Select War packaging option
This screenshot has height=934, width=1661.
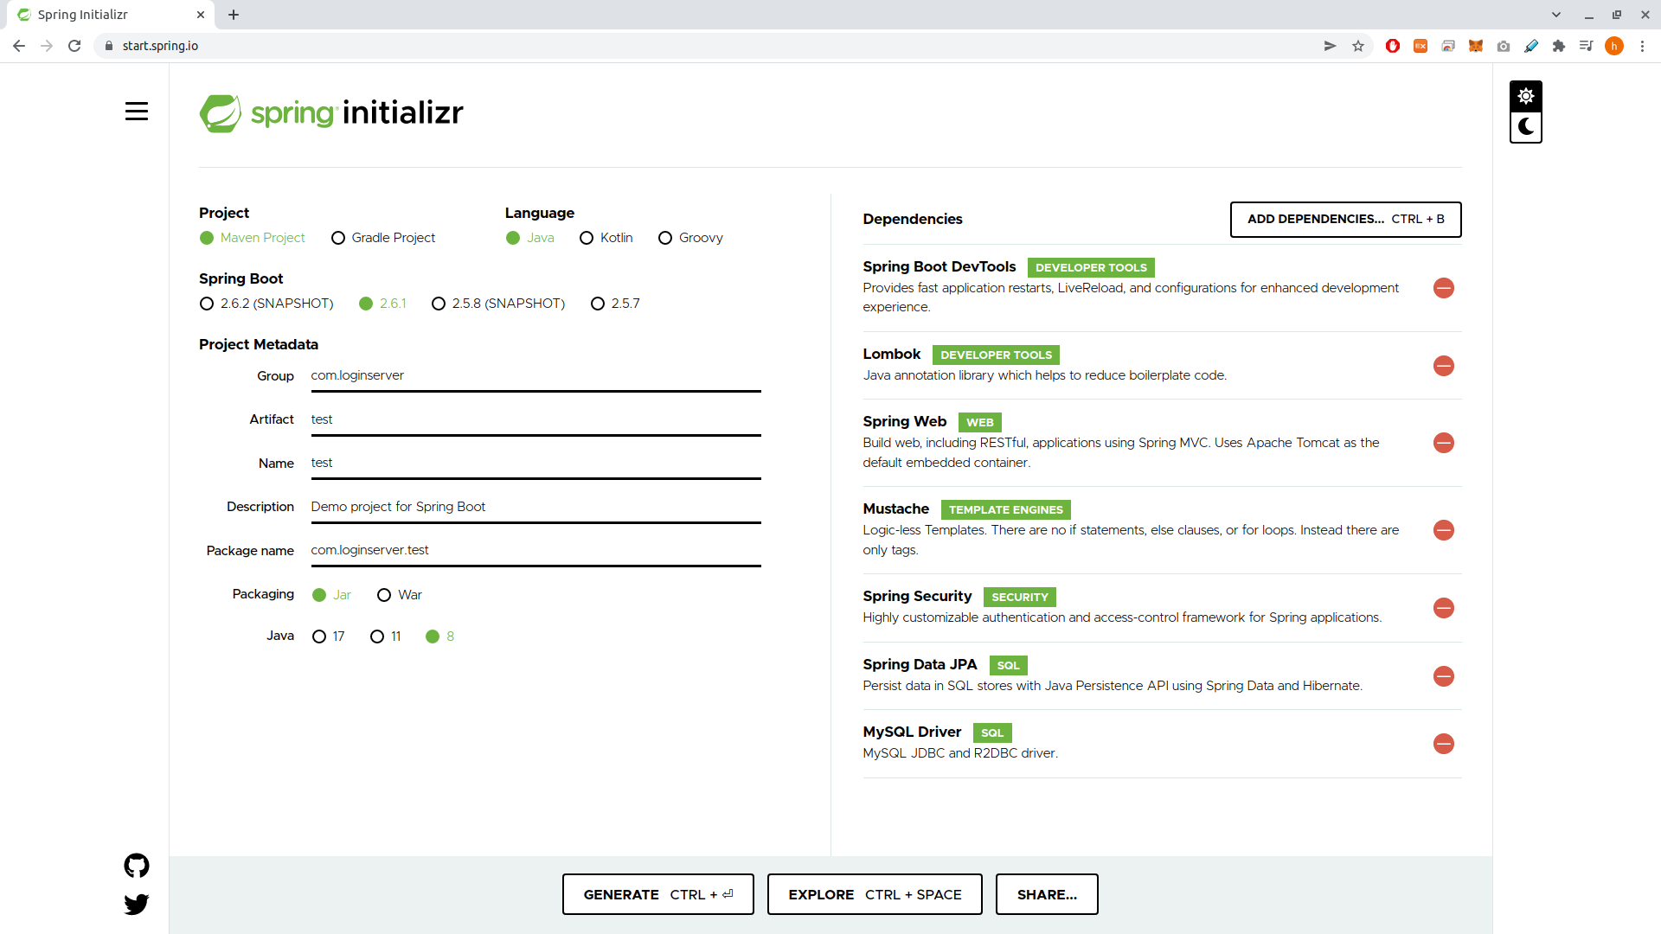(384, 595)
